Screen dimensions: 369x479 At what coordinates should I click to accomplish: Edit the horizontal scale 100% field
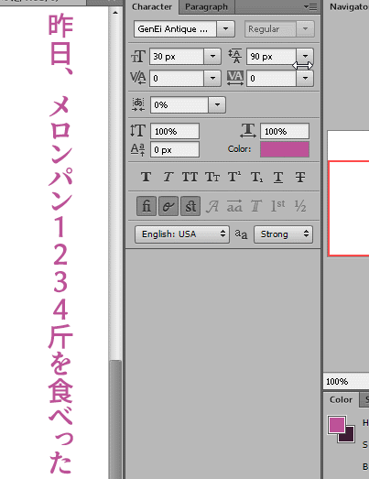[x=285, y=131]
